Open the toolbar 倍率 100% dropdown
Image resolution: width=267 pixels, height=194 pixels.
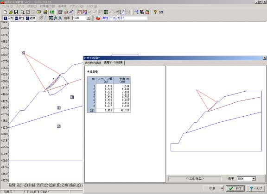pyautogui.click(x=88, y=18)
